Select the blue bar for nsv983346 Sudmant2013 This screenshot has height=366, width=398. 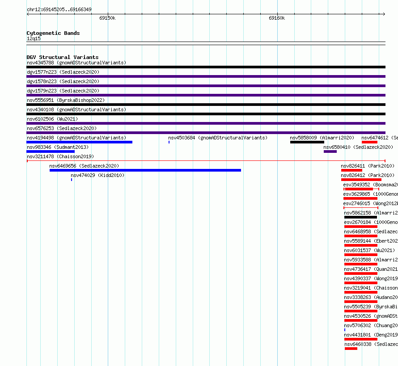51,151
